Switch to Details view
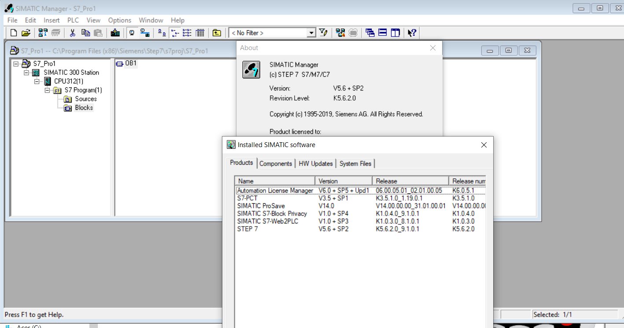The width and height of the screenshot is (624, 328). click(200, 32)
